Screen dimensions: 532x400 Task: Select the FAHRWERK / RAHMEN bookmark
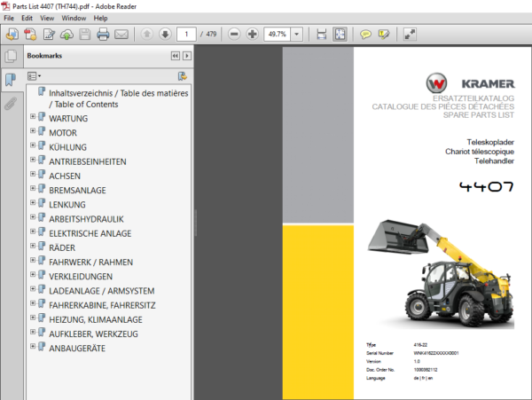coord(91,263)
